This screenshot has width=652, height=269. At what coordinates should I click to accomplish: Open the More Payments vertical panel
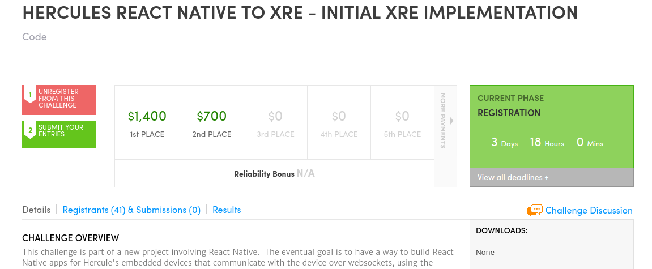[x=445, y=136]
